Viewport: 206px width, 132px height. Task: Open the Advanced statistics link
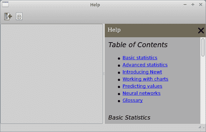tap(145, 65)
